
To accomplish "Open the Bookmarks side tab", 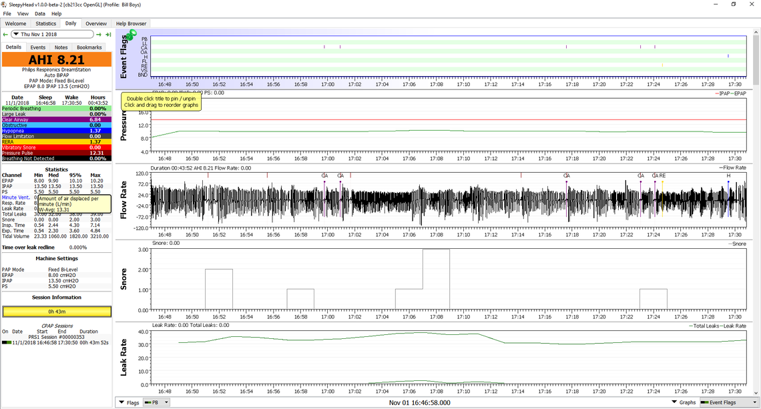I will (x=89, y=47).
